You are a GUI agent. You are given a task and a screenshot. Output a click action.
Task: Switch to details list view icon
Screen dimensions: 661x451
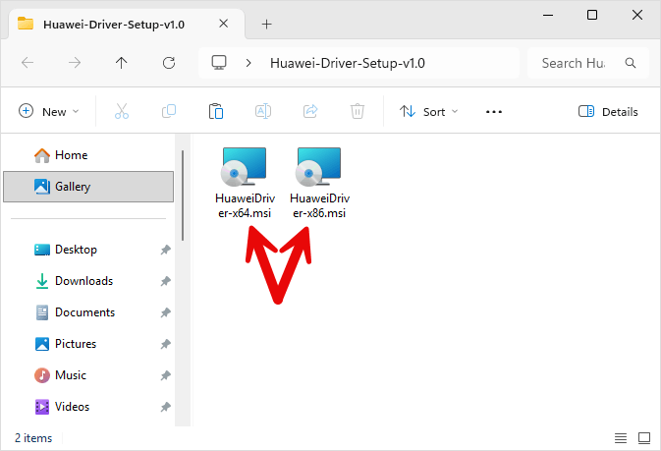(621, 438)
